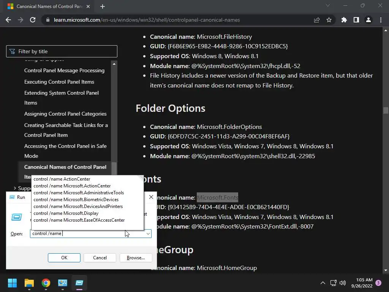
Task: Click Browse... in the Run dialog
Action: click(136, 258)
